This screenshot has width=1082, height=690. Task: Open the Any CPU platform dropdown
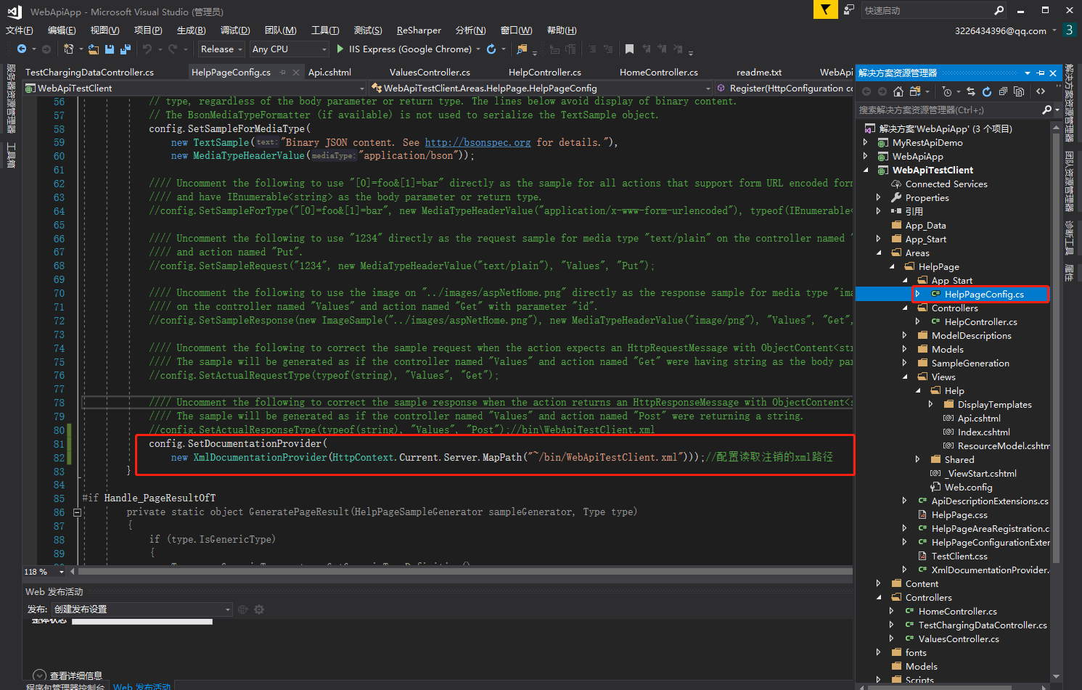tap(290, 49)
